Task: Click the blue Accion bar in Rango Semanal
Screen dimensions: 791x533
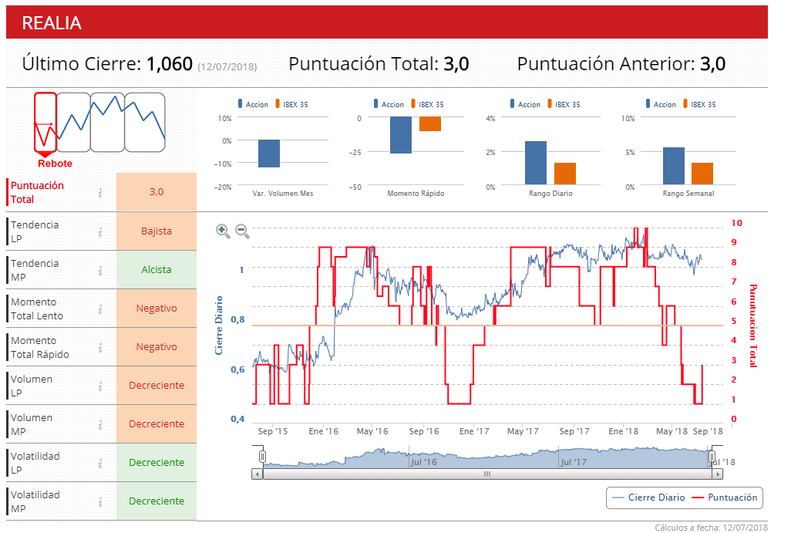Action: coord(674,166)
